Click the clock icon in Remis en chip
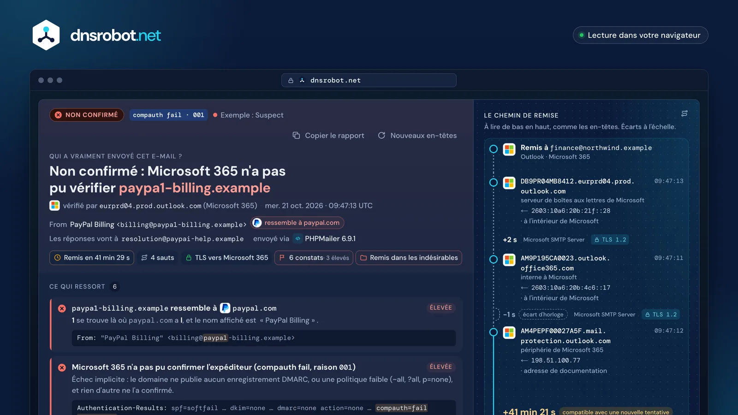The height and width of the screenshot is (415, 738). (x=58, y=258)
